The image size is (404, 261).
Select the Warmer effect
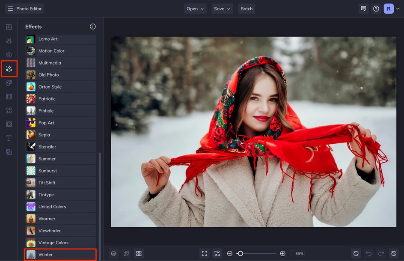tap(61, 219)
